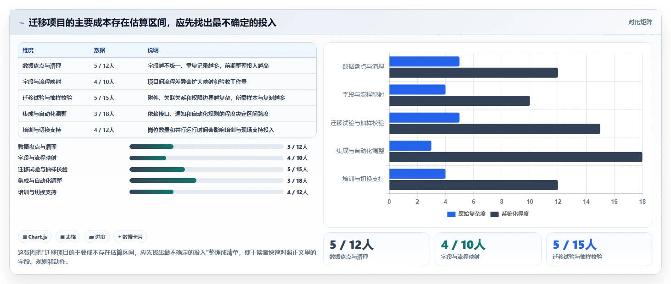Select the 表格 tag chip
Image resolution: width=671 pixels, height=284 pixels.
pos(68,237)
